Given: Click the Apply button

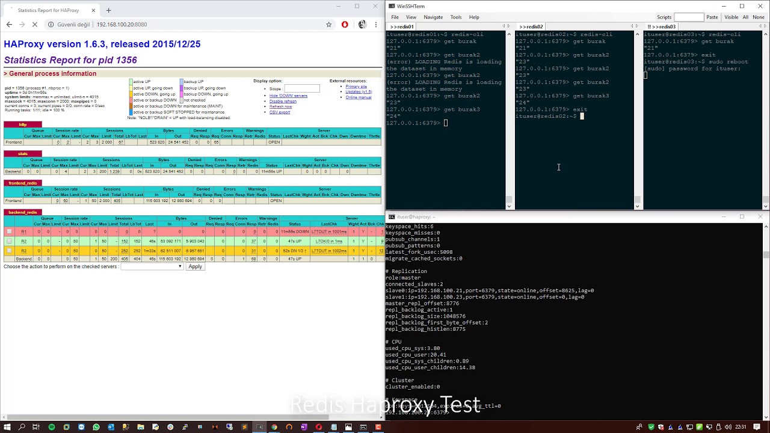Looking at the screenshot, I should point(195,266).
